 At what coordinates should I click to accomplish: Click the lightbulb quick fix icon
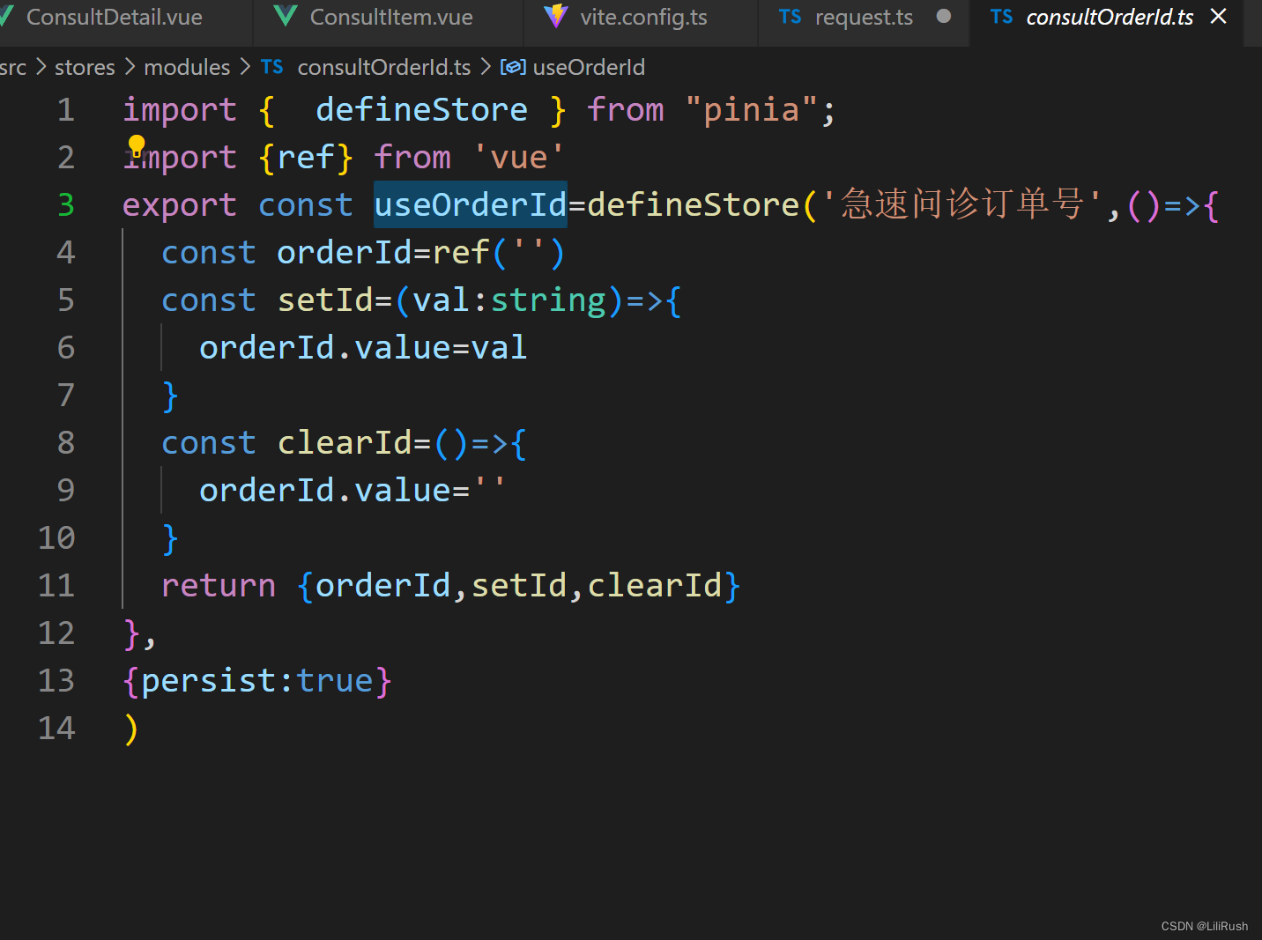pyautogui.click(x=137, y=144)
